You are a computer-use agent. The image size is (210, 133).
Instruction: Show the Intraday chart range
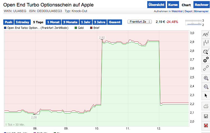point(22,22)
